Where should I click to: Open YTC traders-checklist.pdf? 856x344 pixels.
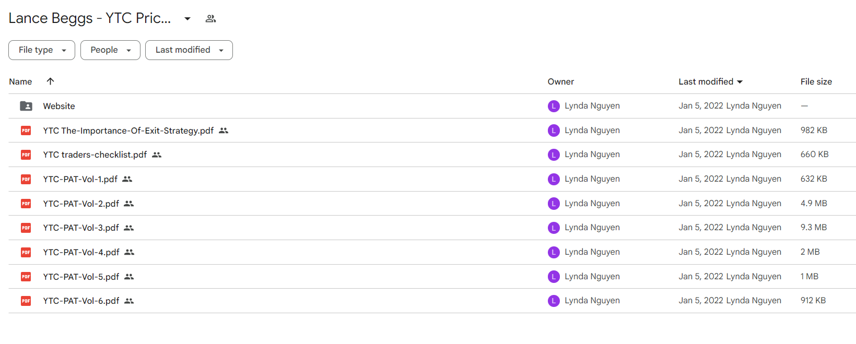[95, 155]
